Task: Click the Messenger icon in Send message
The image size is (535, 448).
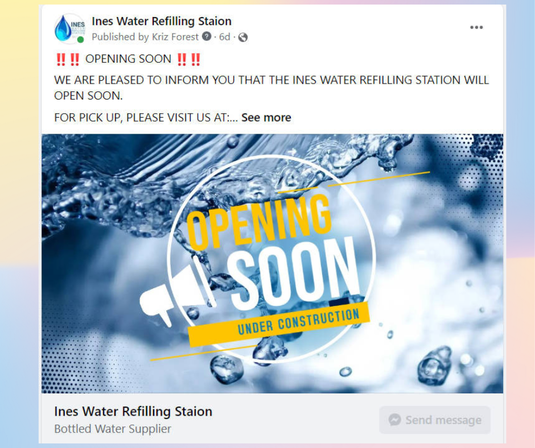Action: point(394,420)
